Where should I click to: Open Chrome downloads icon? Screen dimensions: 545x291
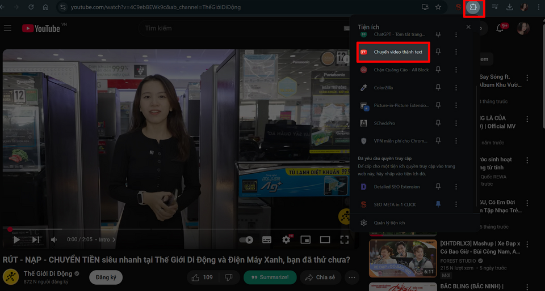tap(510, 7)
